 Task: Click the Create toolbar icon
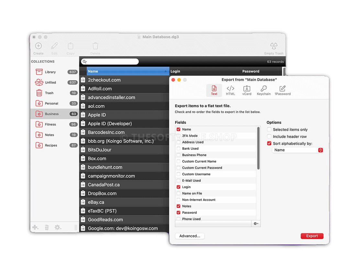point(39,46)
